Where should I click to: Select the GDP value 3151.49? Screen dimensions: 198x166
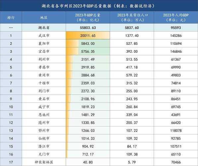(88, 59)
